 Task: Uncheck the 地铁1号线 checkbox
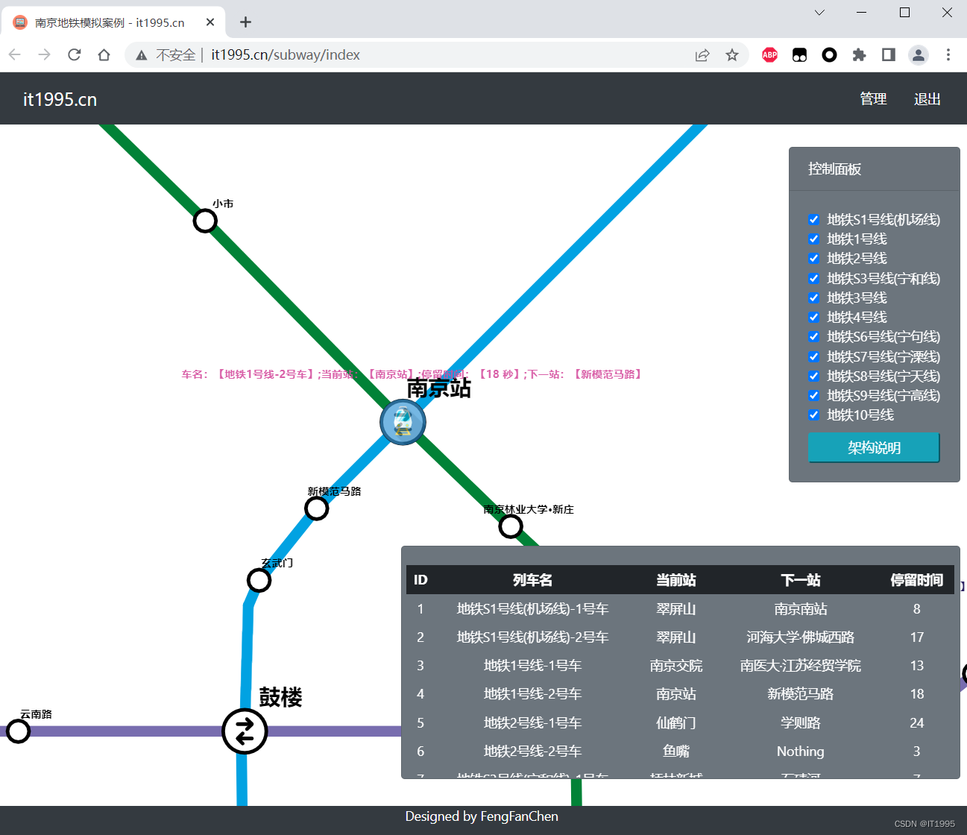pyautogui.click(x=814, y=239)
